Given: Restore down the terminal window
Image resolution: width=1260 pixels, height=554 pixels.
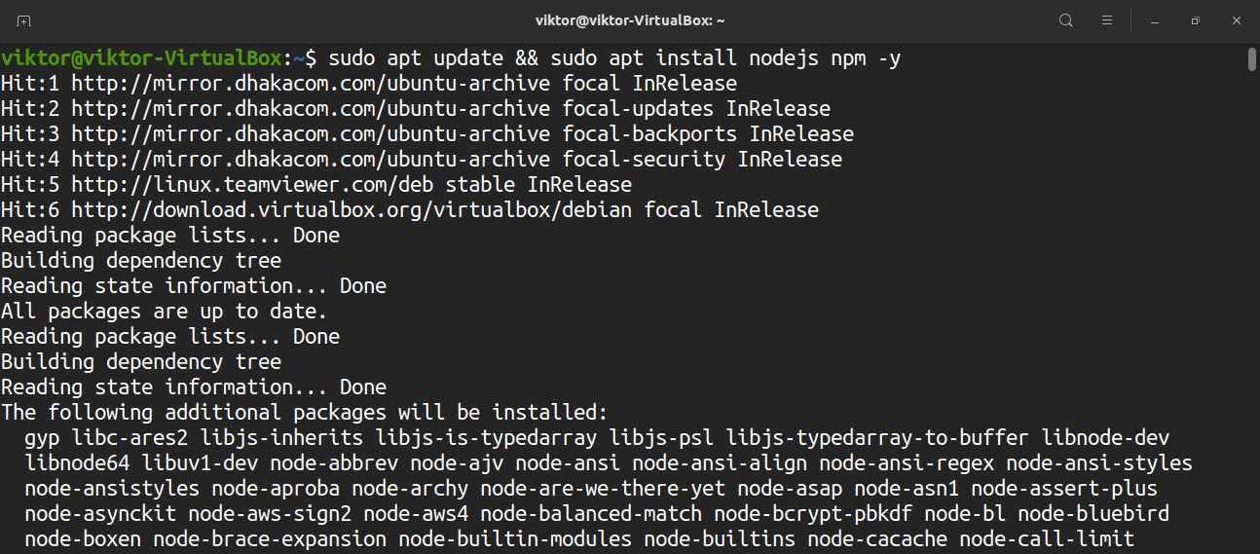Looking at the screenshot, I should pos(1195,20).
